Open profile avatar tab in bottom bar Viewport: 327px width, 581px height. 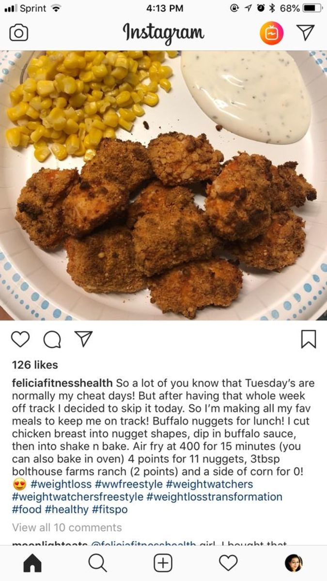pyautogui.click(x=294, y=563)
